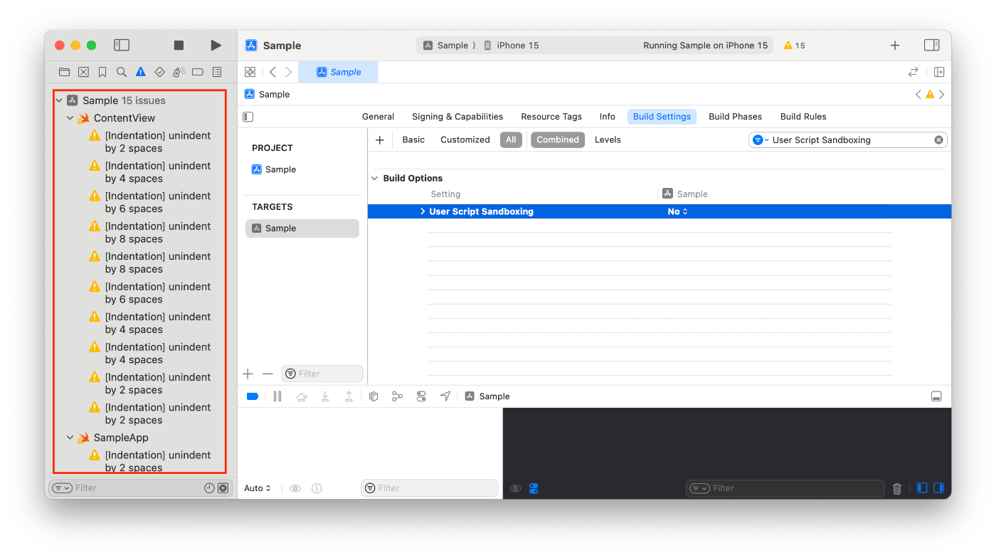
Task: Pause program execution
Action: pyautogui.click(x=277, y=396)
